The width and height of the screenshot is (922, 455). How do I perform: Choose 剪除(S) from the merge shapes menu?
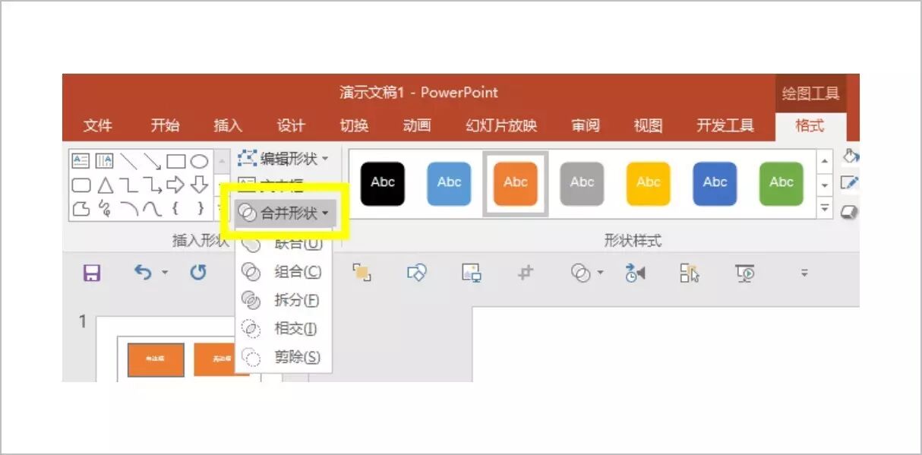click(x=283, y=357)
